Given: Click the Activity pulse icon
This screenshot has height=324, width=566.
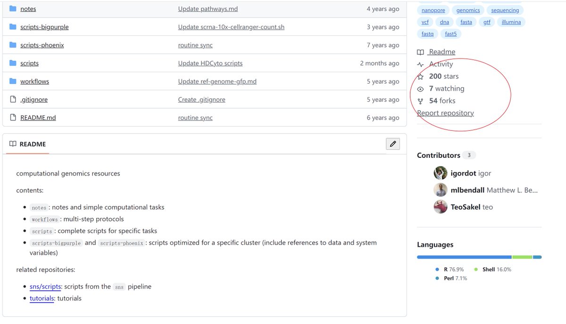Looking at the screenshot, I should tap(421, 64).
